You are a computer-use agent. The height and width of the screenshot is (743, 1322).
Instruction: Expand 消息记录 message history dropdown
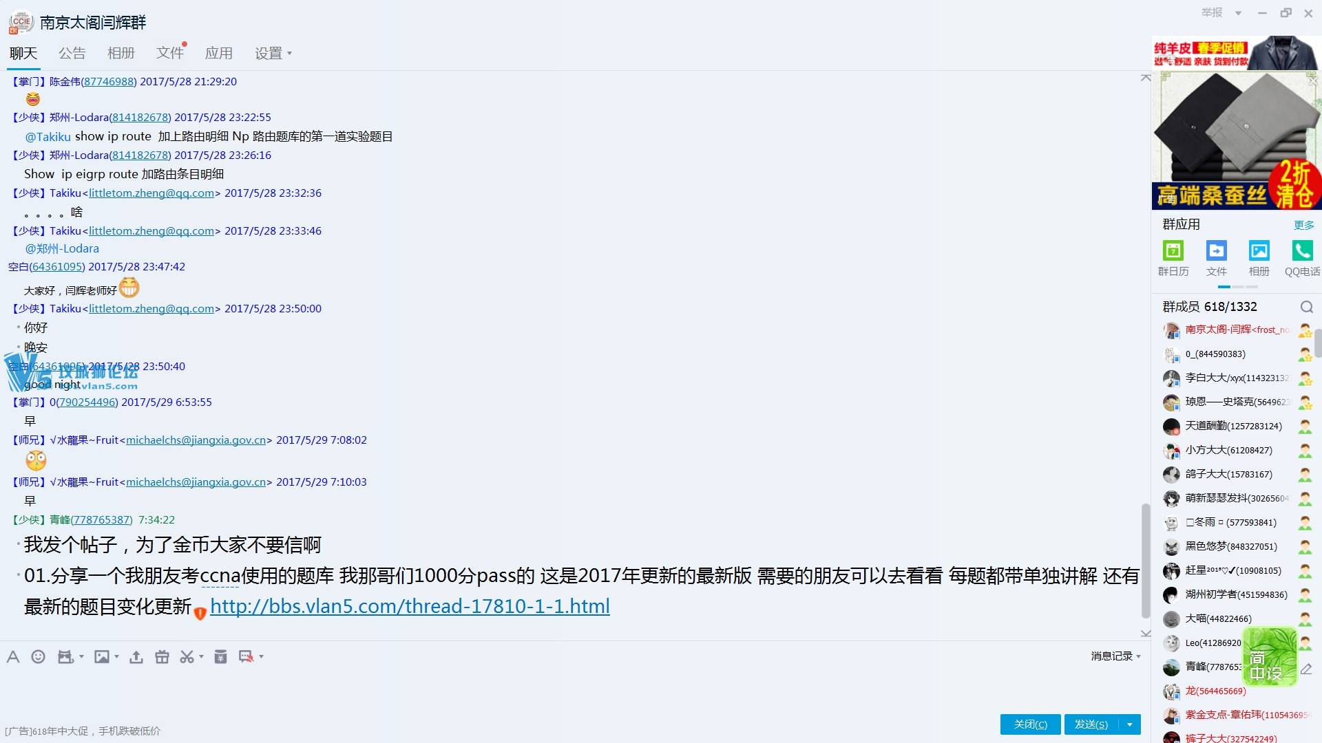(1138, 657)
